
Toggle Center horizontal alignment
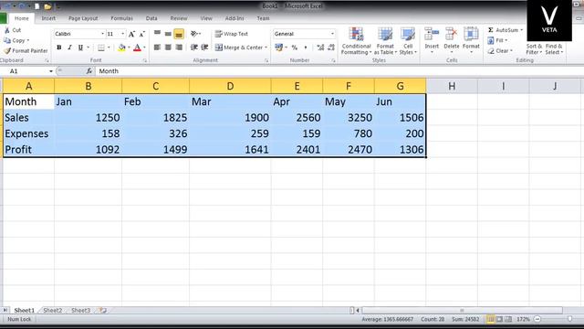pyautogui.click(x=168, y=48)
